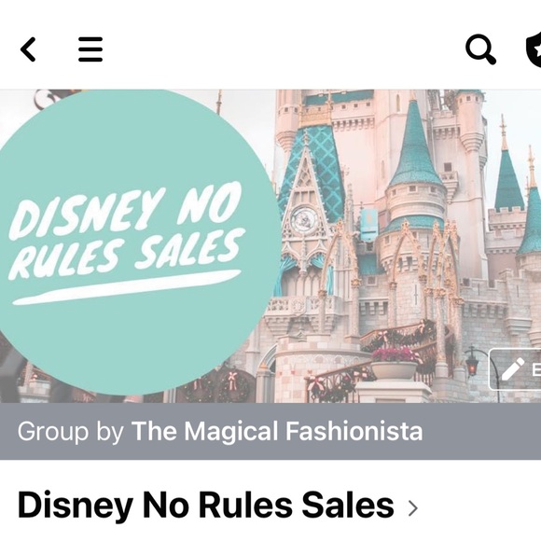Tap the teal circle group logo

(x=134, y=242)
